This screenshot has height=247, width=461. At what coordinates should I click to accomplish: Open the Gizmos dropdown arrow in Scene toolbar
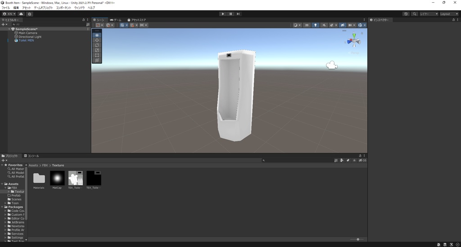click(x=365, y=25)
